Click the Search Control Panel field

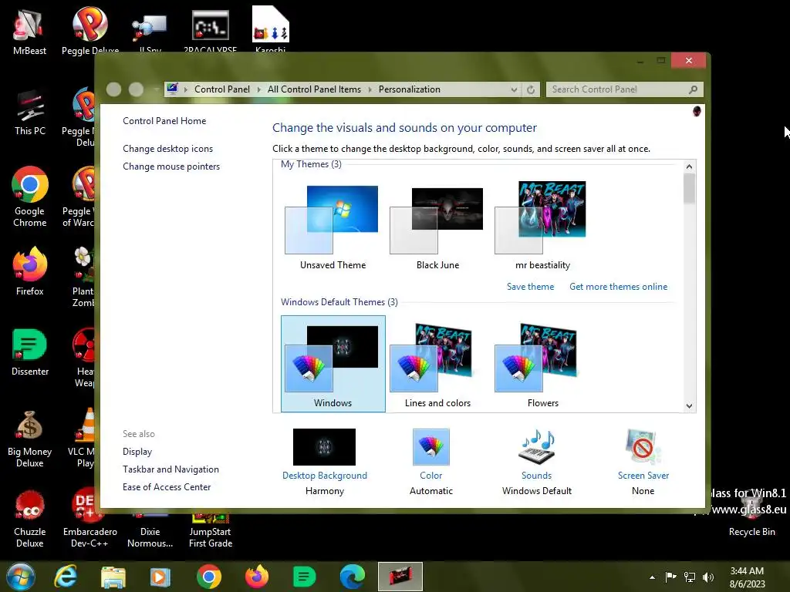point(625,89)
